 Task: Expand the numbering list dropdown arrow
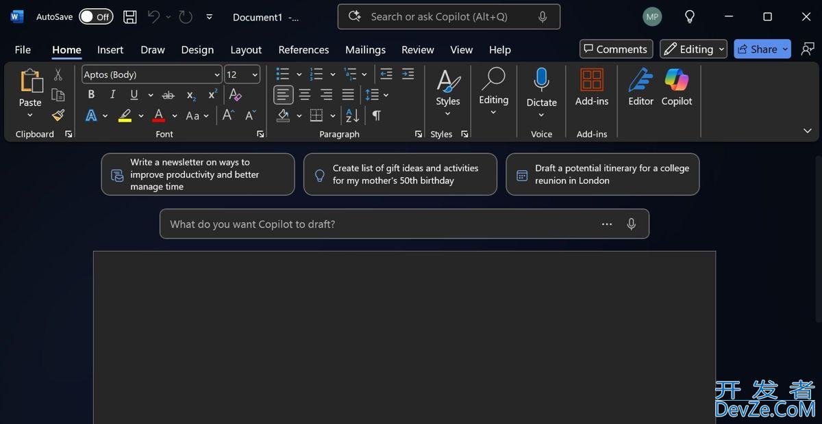coord(333,75)
